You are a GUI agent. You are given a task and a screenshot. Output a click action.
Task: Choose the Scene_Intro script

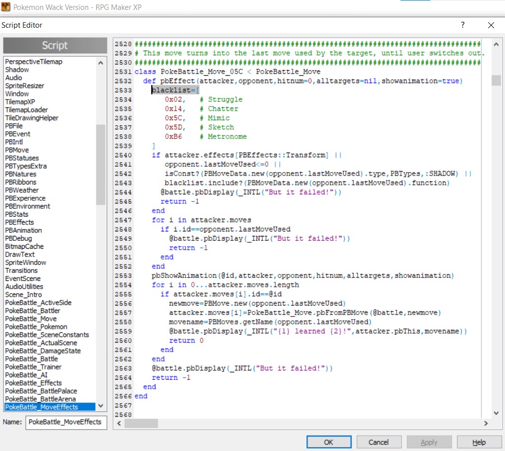click(24, 295)
